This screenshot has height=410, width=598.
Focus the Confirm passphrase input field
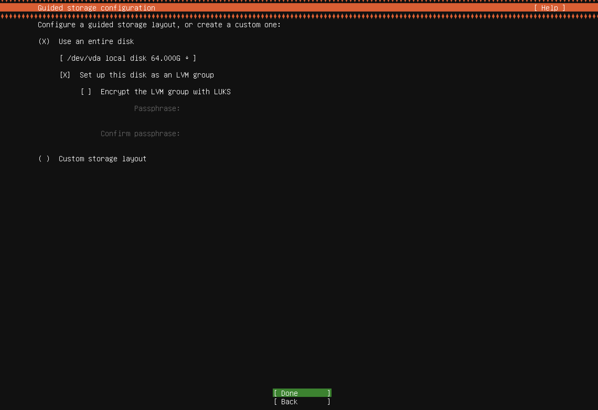point(236,134)
